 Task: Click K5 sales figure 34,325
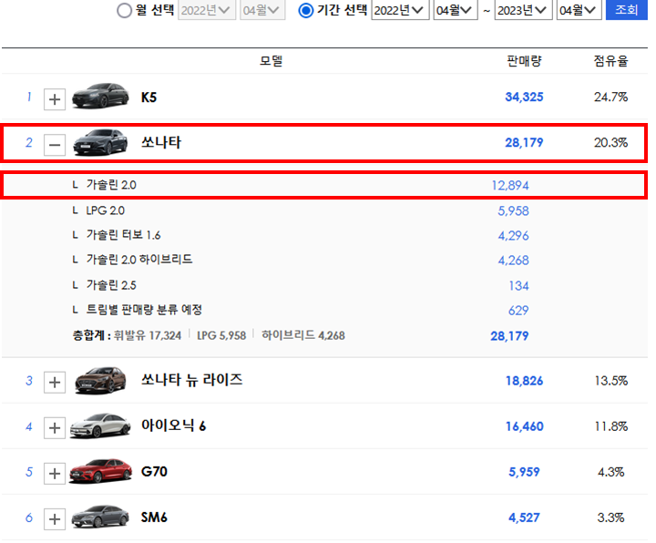(524, 97)
